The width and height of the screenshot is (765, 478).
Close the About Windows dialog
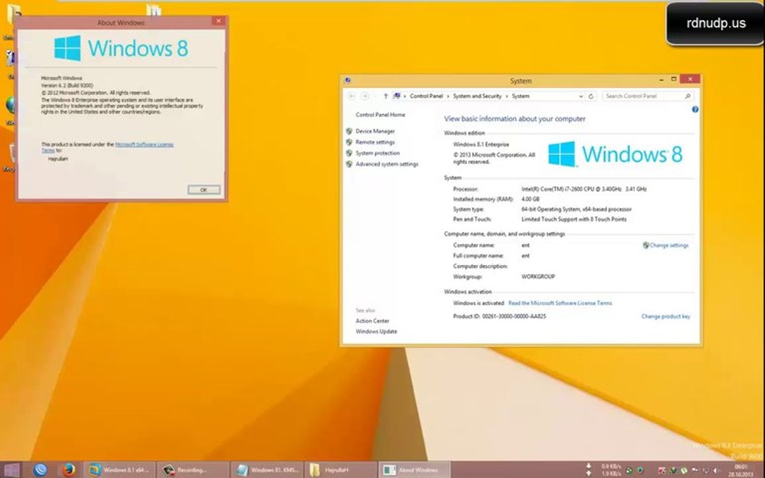[218, 21]
